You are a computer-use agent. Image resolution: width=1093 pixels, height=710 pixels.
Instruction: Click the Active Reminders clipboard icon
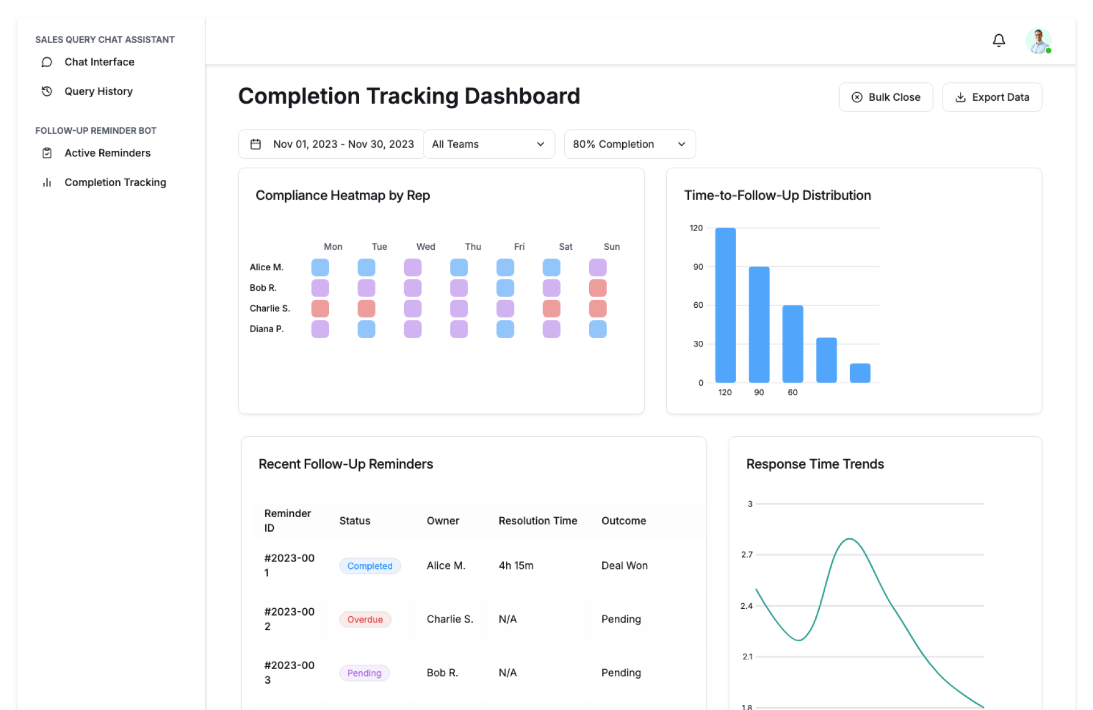coord(47,153)
